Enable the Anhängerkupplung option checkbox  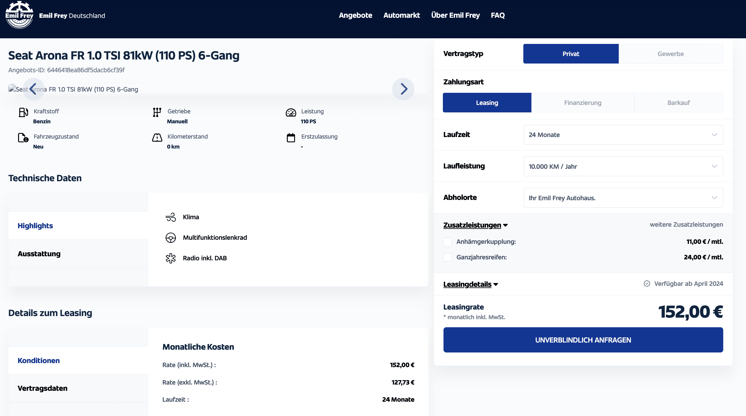(x=448, y=242)
